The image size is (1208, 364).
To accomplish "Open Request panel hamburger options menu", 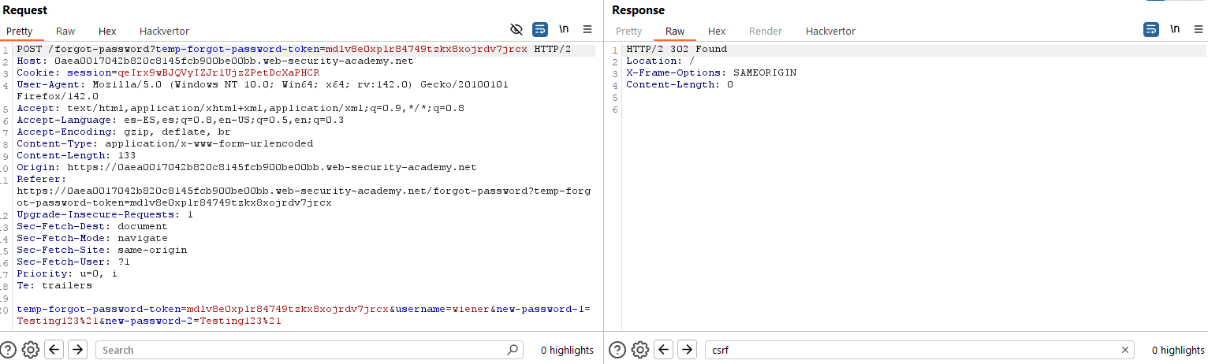I will [x=587, y=29].
